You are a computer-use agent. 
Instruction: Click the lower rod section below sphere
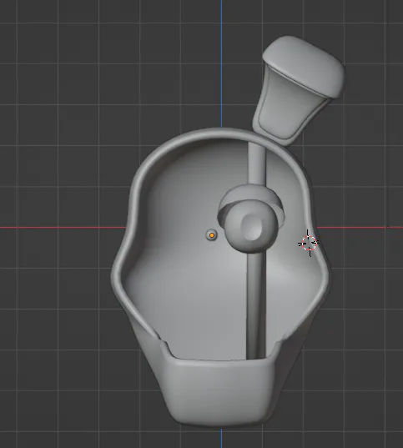[256, 305]
